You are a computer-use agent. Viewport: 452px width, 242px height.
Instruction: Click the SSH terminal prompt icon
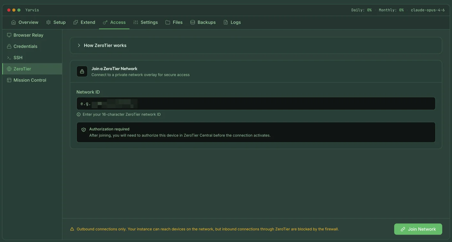click(9, 58)
